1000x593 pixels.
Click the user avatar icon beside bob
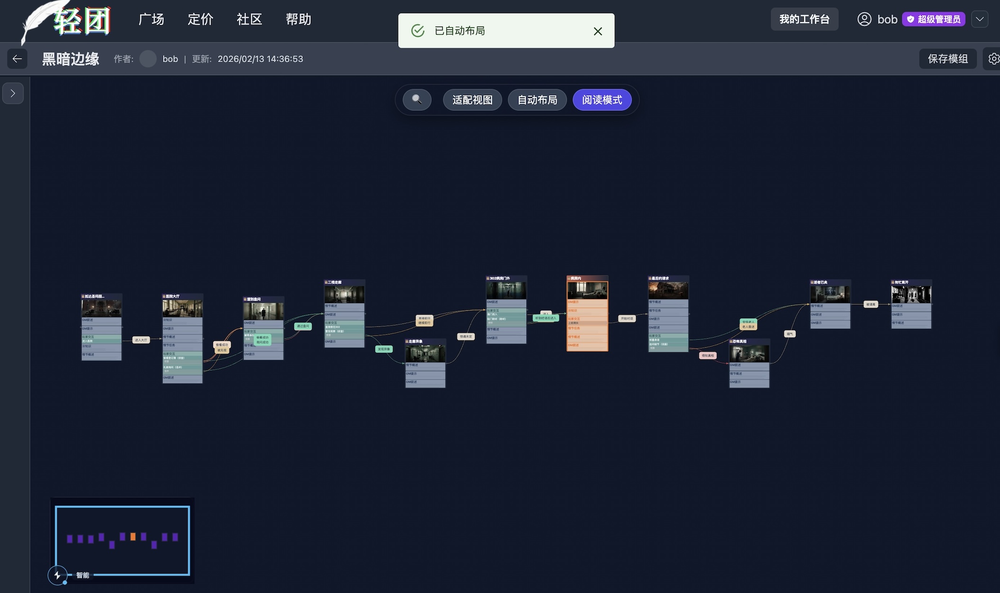point(864,19)
